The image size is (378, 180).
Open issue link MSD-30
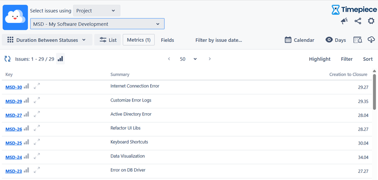tap(14, 88)
